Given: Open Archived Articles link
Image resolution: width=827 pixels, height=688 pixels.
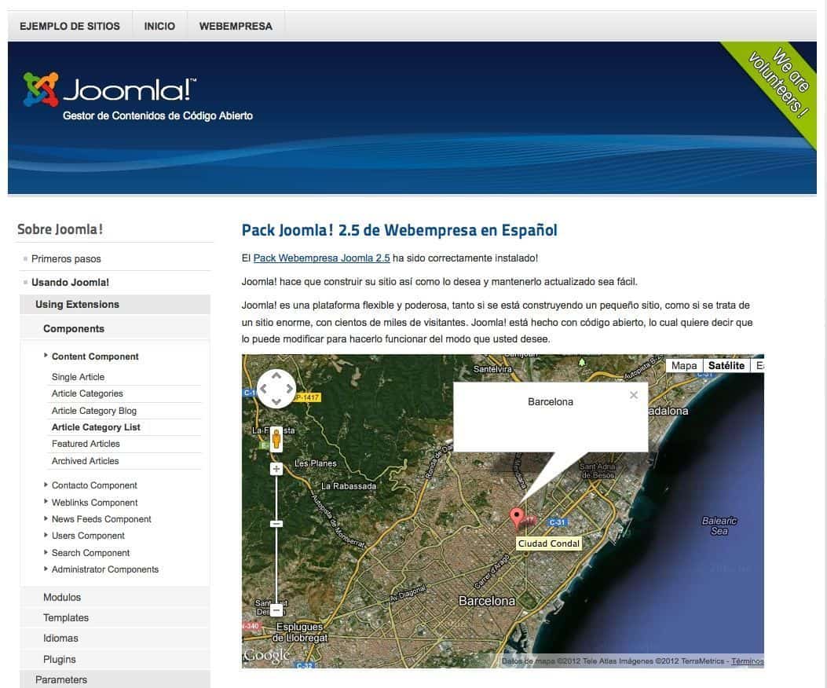Looking at the screenshot, I should (x=85, y=460).
